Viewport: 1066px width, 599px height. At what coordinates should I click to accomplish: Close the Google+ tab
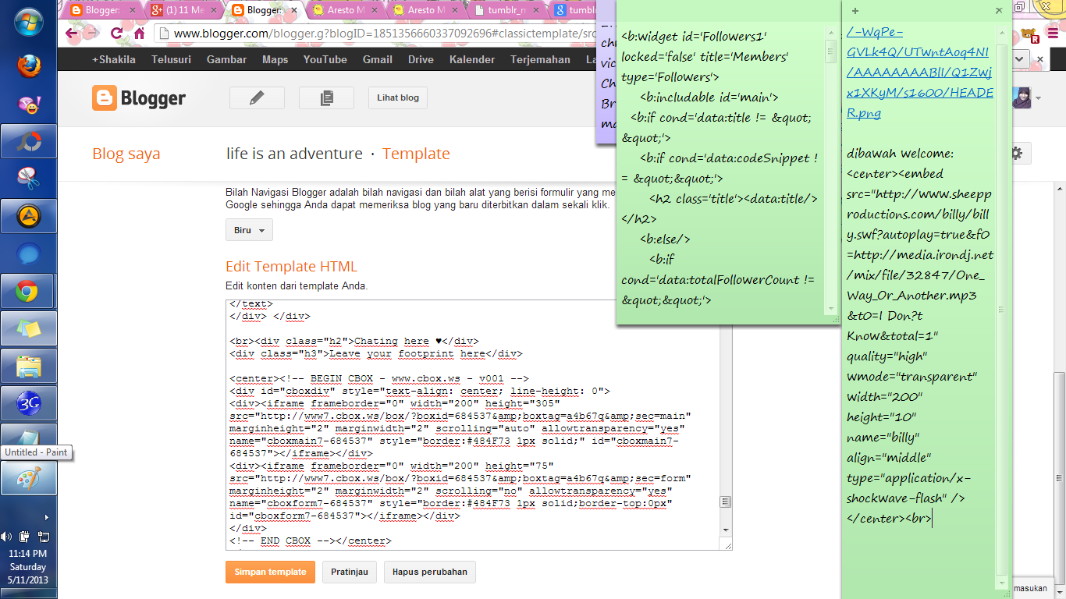coord(214,10)
